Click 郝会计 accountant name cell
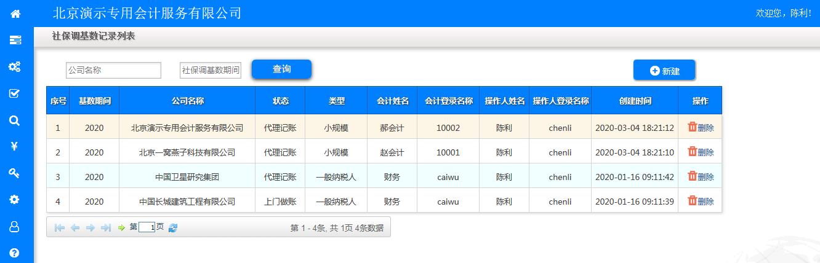This screenshot has width=820, height=263. pyautogui.click(x=392, y=128)
